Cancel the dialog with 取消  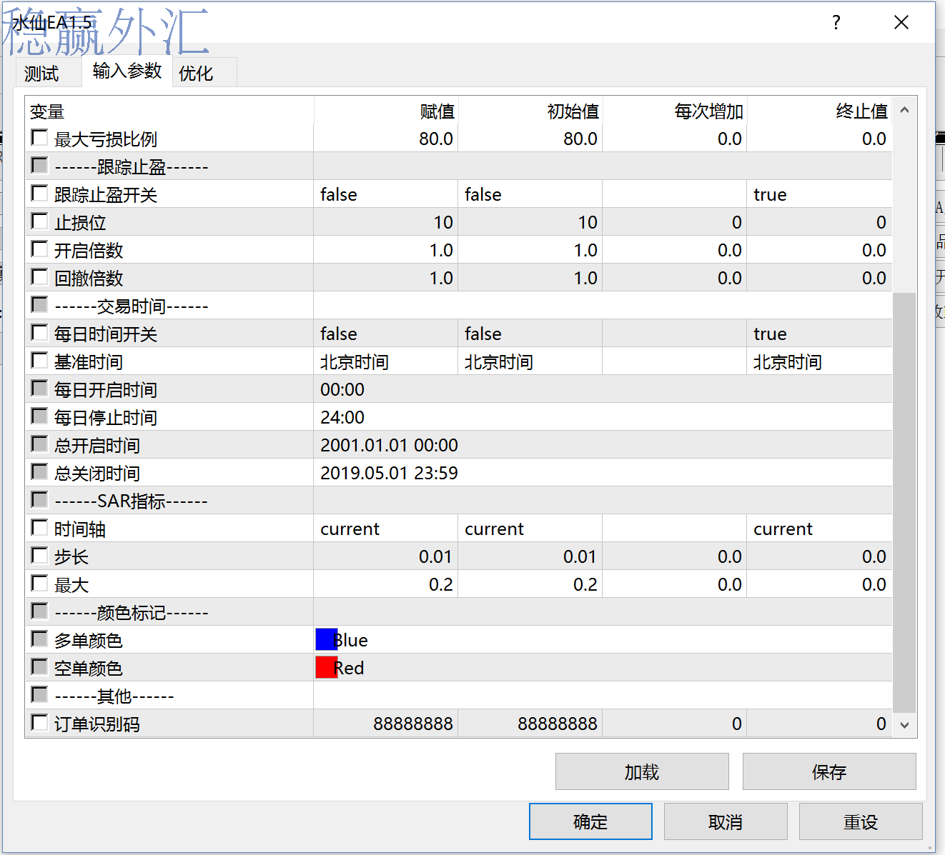pyautogui.click(x=726, y=821)
